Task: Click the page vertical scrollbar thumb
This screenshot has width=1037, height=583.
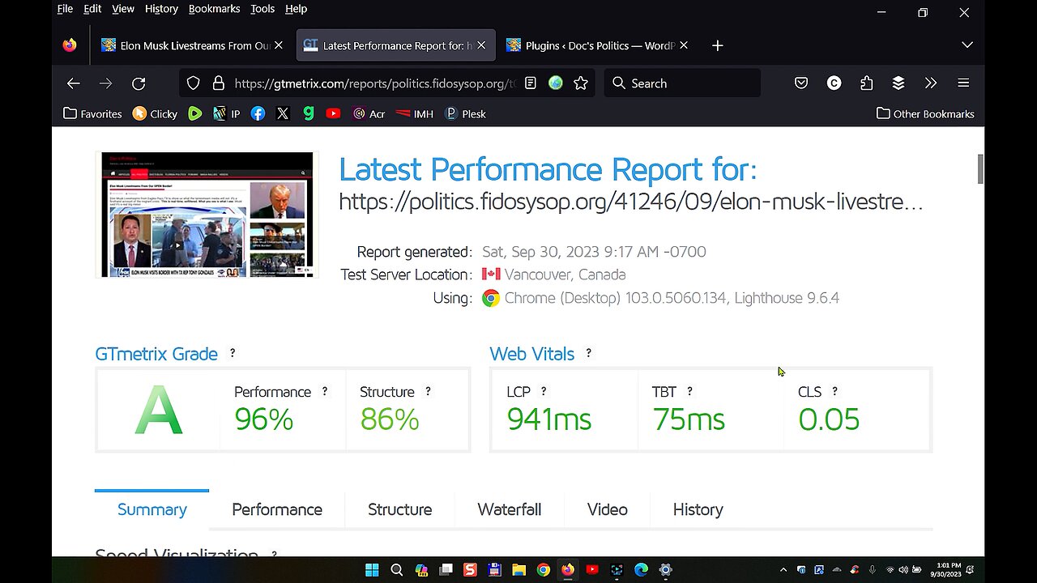Action: pyautogui.click(x=979, y=168)
